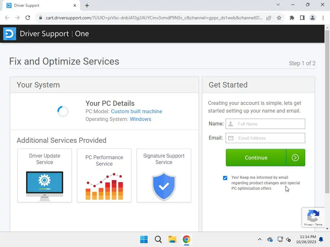Open Windows Start menu

[144, 239]
